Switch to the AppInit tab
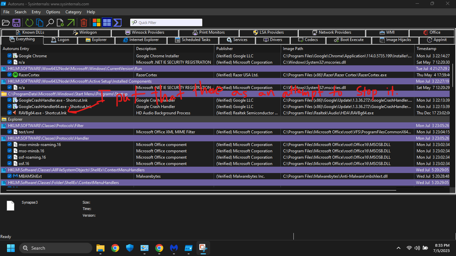Screen dimensions: 456x256 [x=437, y=40]
